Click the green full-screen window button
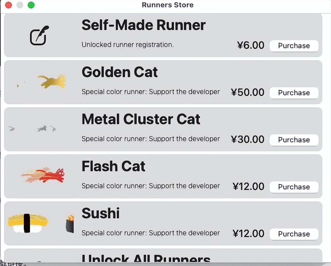This screenshot has height=266, width=331. 31,5
